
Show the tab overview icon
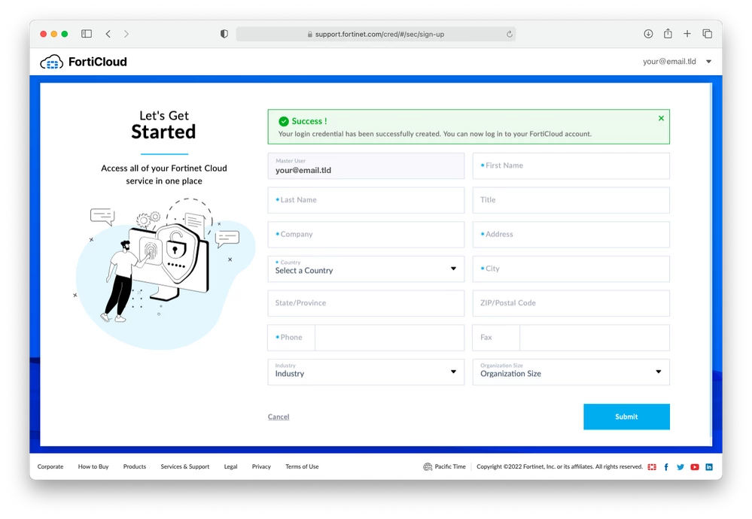pos(707,34)
